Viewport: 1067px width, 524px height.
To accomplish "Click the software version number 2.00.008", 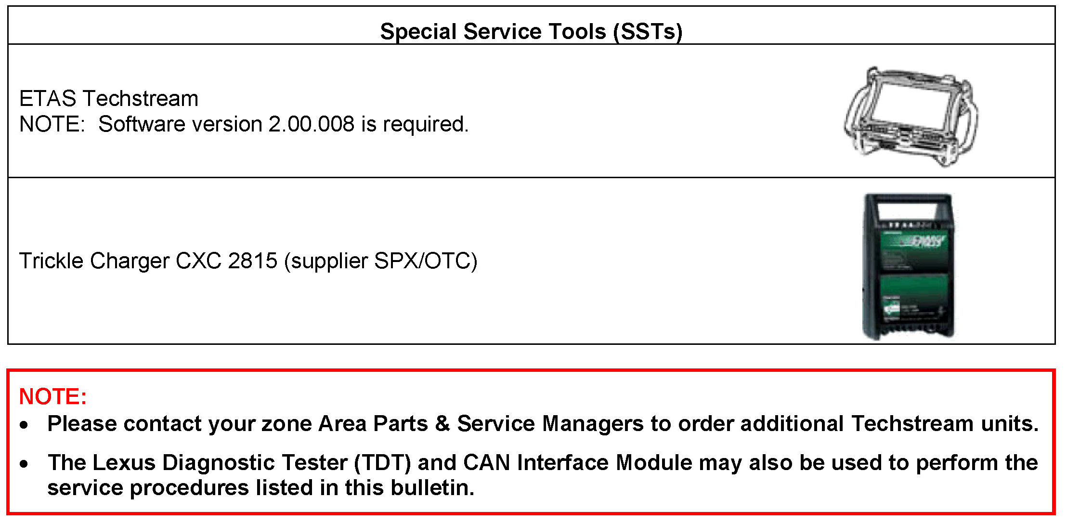I will coord(311,124).
